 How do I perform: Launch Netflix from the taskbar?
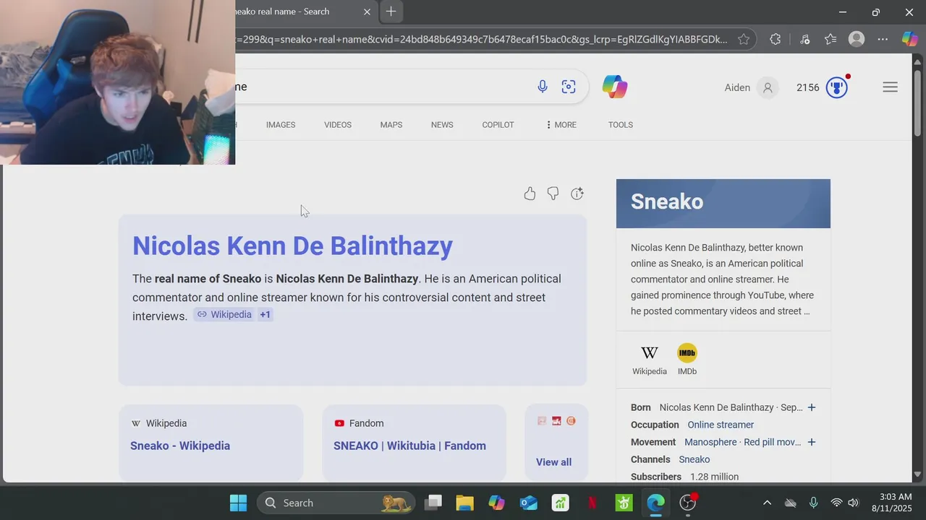coord(592,503)
